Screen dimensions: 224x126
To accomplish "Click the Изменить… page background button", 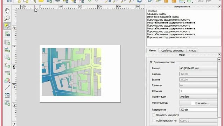I will pos(198,103).
